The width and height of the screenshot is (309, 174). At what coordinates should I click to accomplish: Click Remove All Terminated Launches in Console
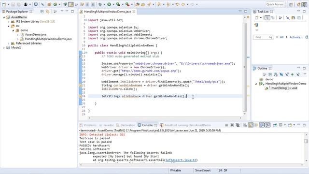pyautogui.click(x=238, y=125)
